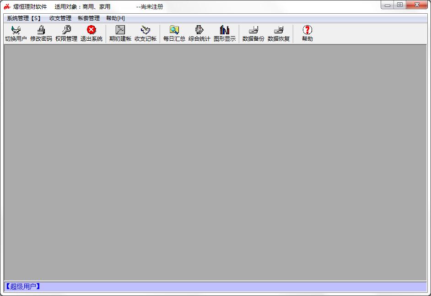
Task: Close the 熠恒理财软件 window
Action: (417, 5)
